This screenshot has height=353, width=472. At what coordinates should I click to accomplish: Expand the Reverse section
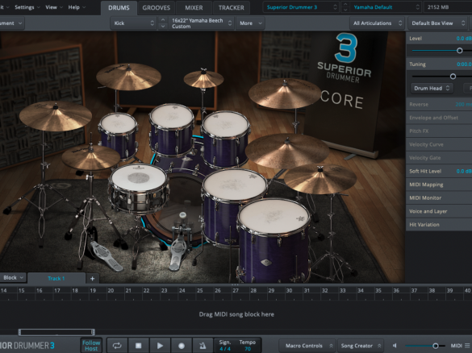[439, 104]
